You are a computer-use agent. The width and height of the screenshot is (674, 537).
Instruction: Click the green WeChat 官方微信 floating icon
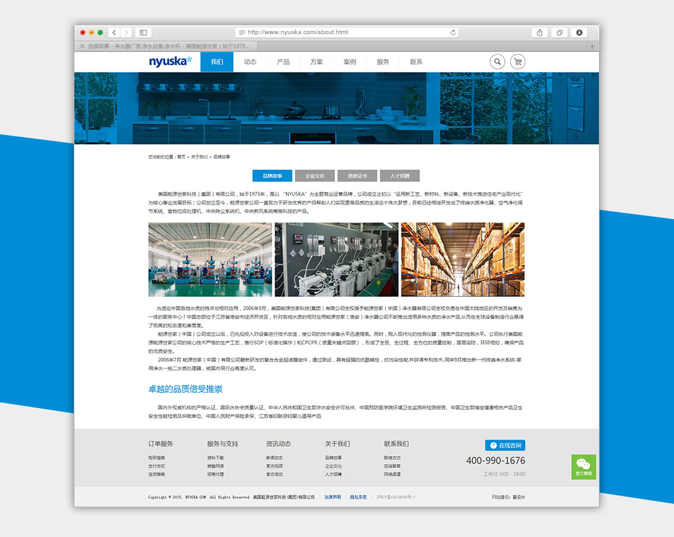583,467
